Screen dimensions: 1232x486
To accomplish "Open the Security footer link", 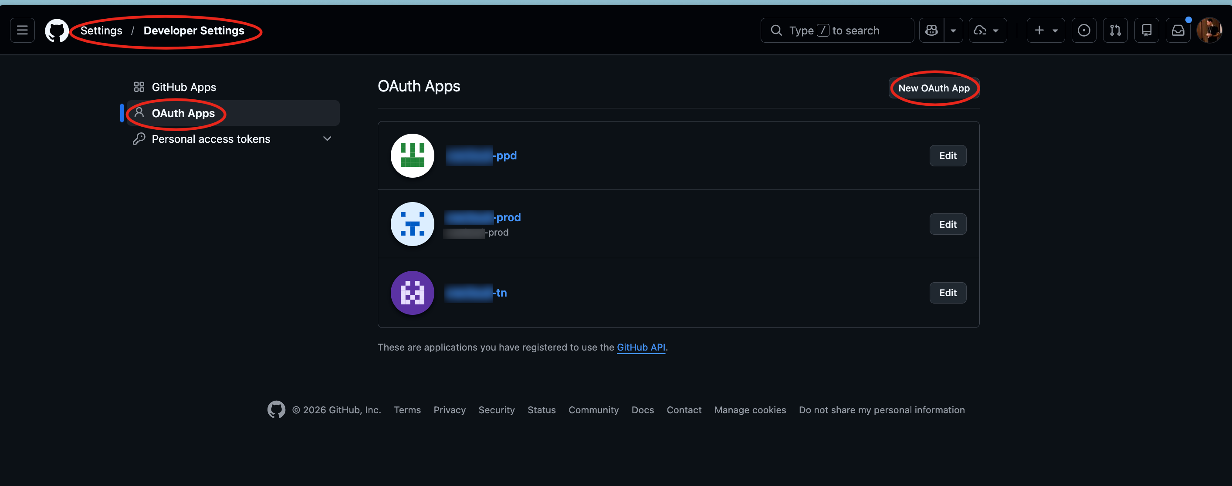I will (x=497, y=410).
